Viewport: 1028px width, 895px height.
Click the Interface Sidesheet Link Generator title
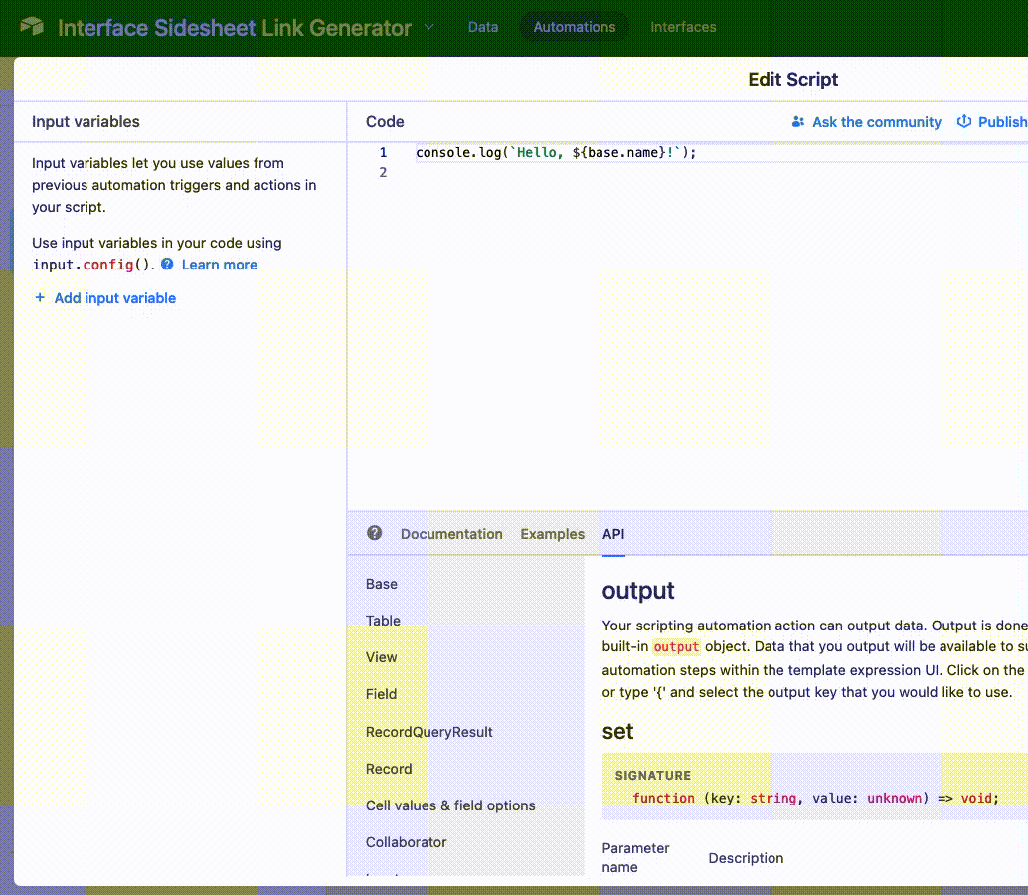point(235,28)
